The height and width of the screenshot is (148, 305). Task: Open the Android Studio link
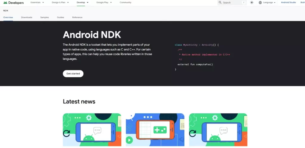click(288, 2)
